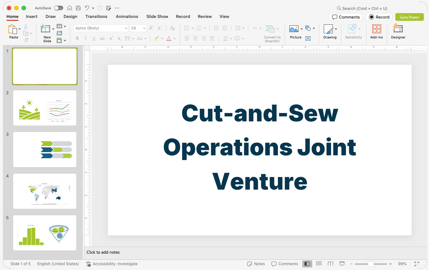The width and height of the screenshot is (429, 270).
Task: Open the Insert tab
Action: point(32,17)
